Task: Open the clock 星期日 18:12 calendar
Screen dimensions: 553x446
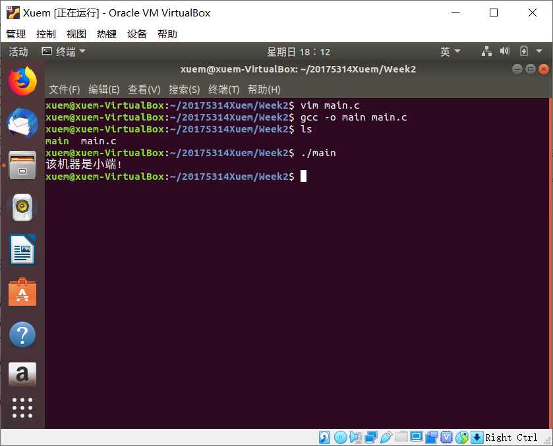Action: [x=299, y=52]
